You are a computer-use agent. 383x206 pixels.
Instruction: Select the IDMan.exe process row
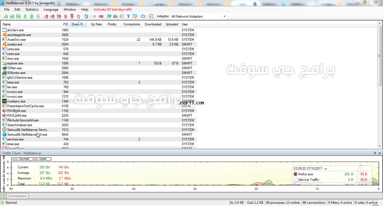pos(99,68)
